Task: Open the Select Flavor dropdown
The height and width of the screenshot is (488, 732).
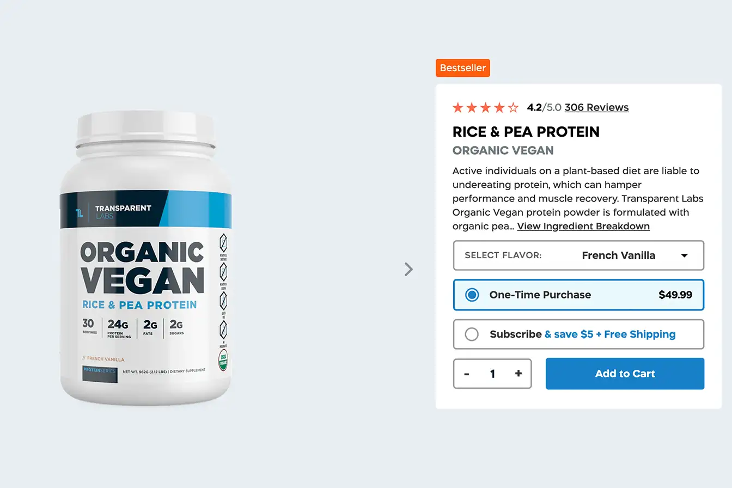Action: click(x=578, y=255)
